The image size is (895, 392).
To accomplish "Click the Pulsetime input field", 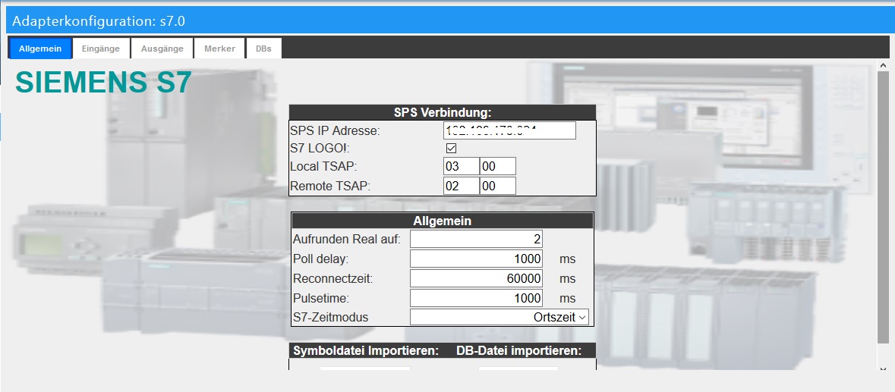I will (476, 298).
